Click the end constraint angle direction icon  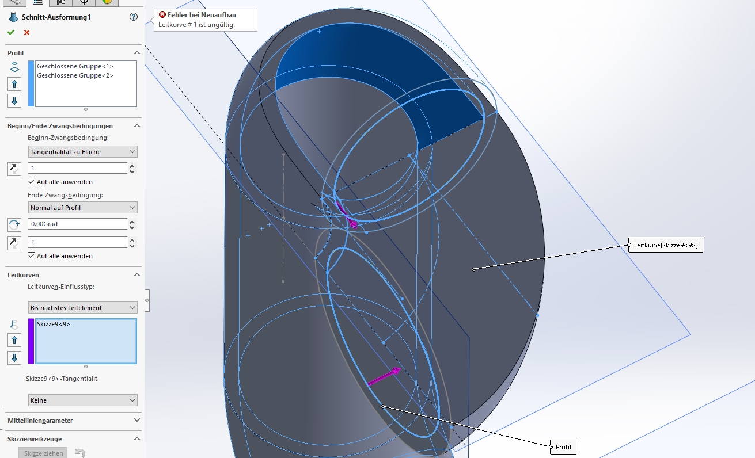click(14, 224)
